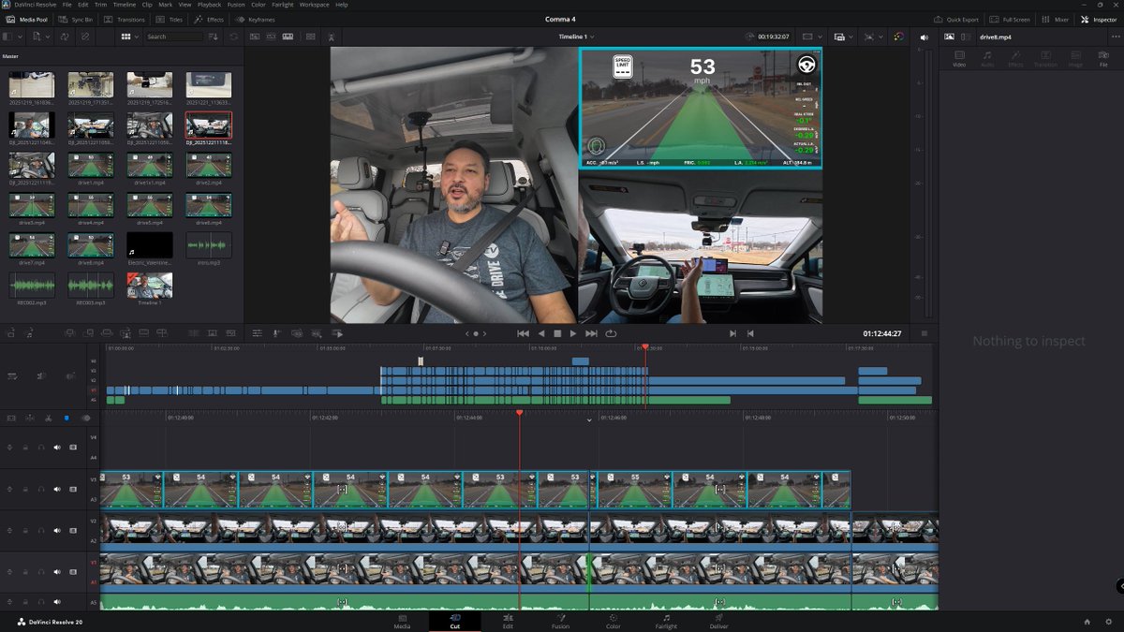Toggle loop playback
This screenshot has width=1124, height=632.
(611, 333)
